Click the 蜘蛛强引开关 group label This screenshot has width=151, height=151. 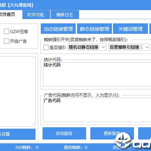(86, 40)
